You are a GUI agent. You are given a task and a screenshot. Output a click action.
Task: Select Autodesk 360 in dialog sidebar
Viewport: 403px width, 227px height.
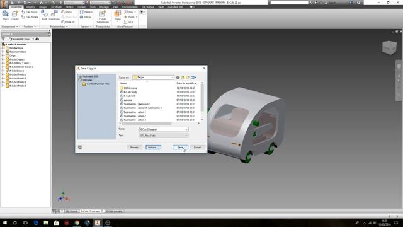tap(90, 76)
